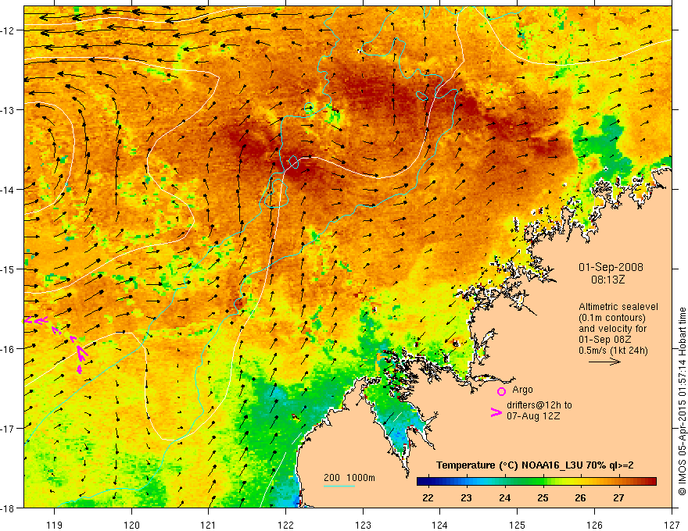688x531 pixels.
Task: Click the '01-Sep-2008' date label
Action: point(611,267)
